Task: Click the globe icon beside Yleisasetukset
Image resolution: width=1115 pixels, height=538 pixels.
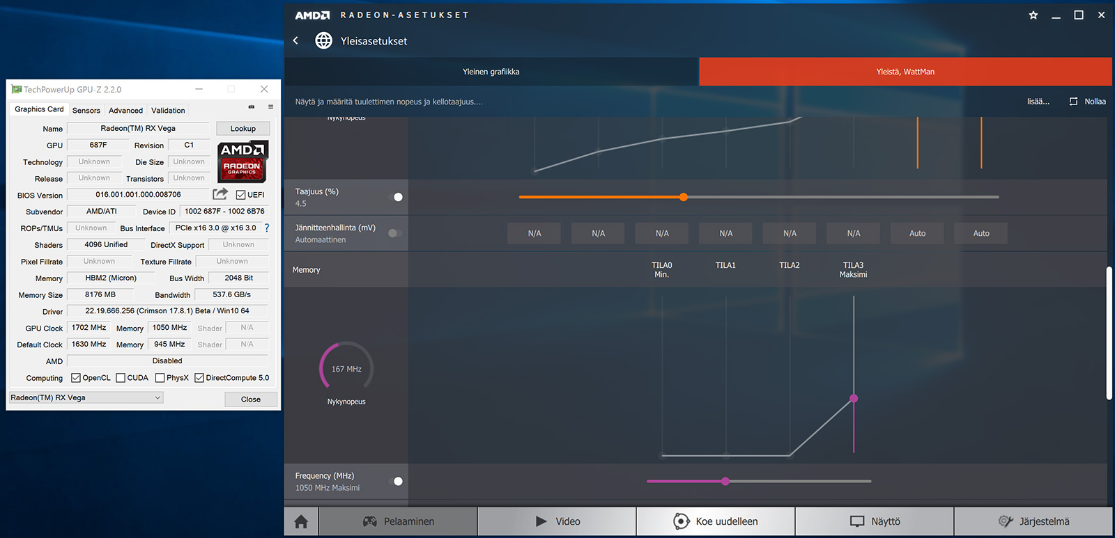Action: [323, 40]
